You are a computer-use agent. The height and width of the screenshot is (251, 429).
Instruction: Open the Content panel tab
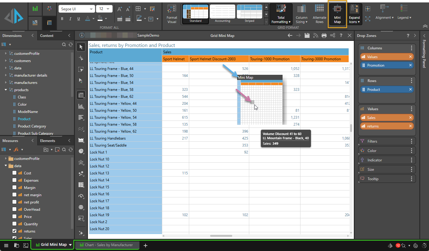(47, 36)
